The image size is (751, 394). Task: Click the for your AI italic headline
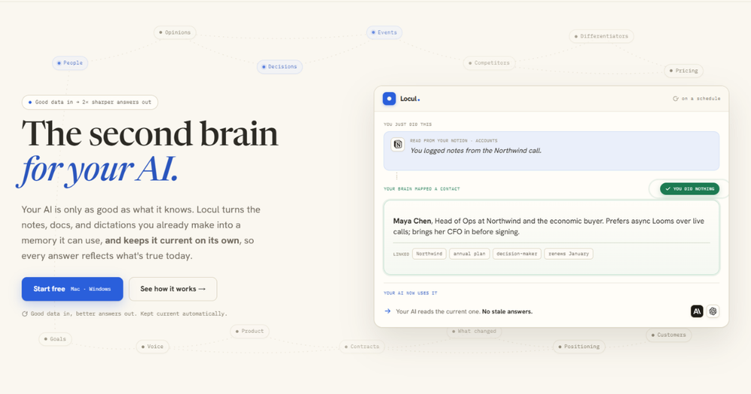(98, 169)
